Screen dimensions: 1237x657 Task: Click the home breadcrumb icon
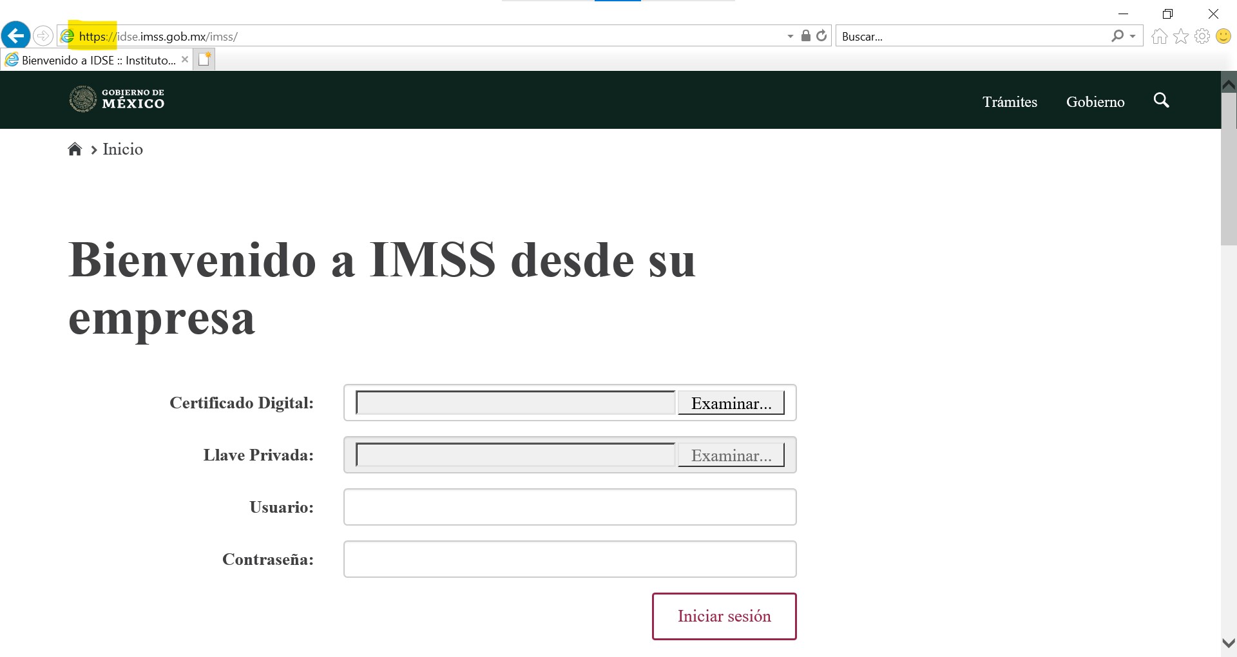[x=75, y=149]
